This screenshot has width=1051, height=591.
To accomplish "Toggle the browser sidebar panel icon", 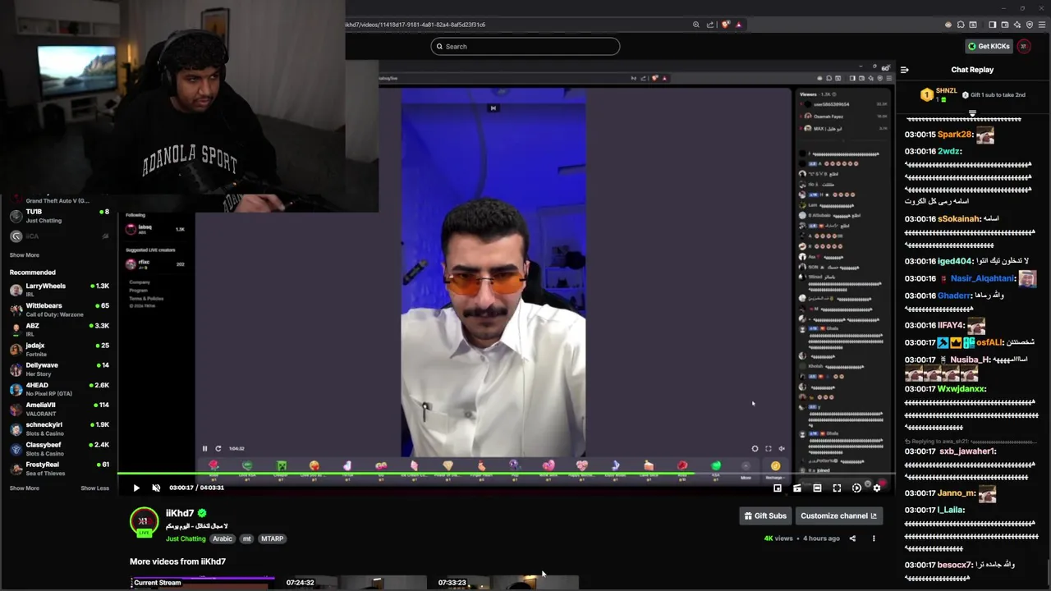I will point(992,25).
